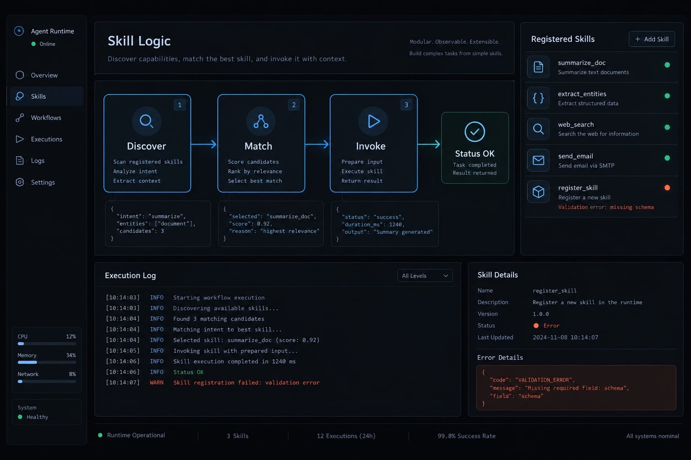Click the Logs document icon in the sidebar
This screenshot has height=460, width=691.
point(20,160)
